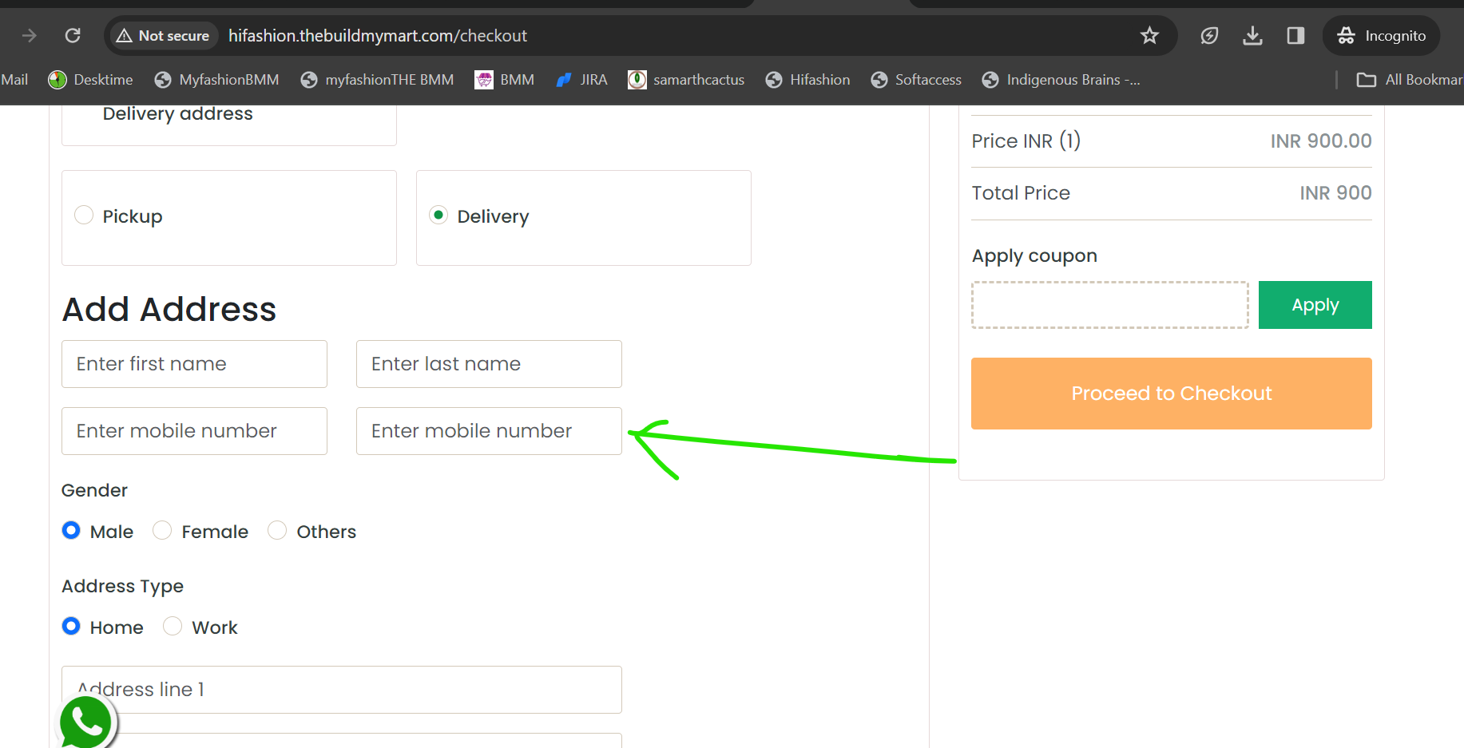Viewport: 1464px width, 748px height.
Task: Focus the Address line 1 field
Action: click(342, 690)
